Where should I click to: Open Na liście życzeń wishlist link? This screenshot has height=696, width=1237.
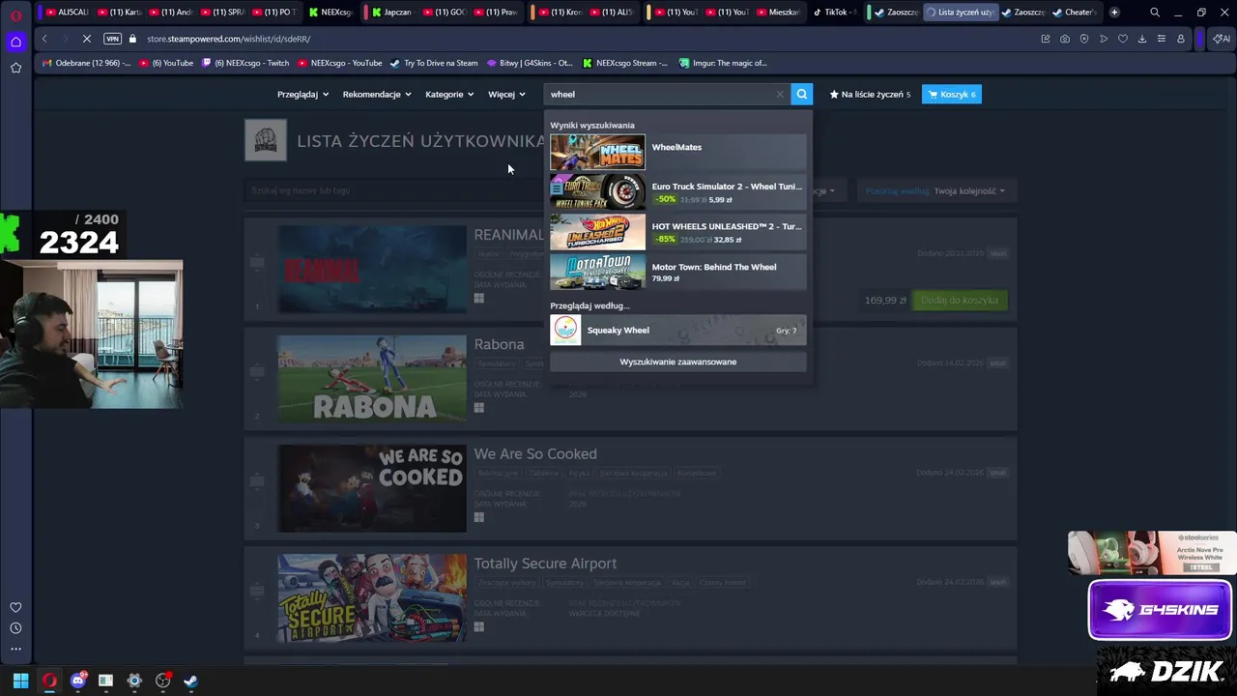[870, 94]
